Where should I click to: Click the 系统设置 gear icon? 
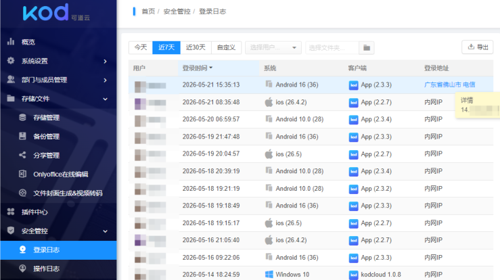coord(11,61)
